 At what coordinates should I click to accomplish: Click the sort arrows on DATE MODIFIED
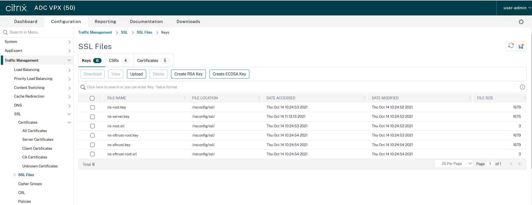pyautogui.click(x=470, y=98)
